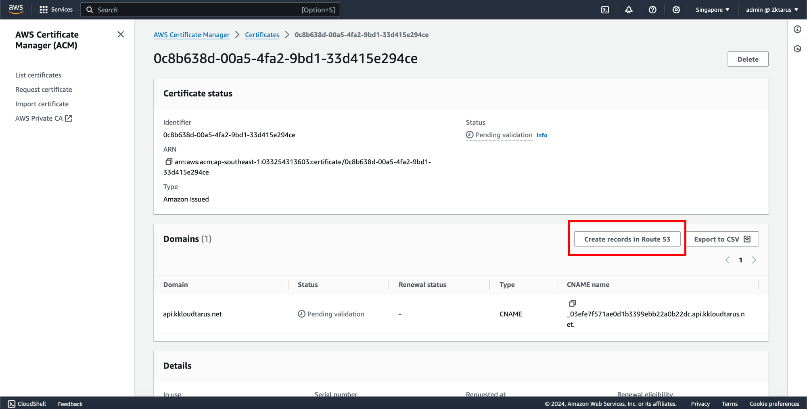Click the Amazon Issued type value
The image size is (807, 409).
click(x=186, y=199)
